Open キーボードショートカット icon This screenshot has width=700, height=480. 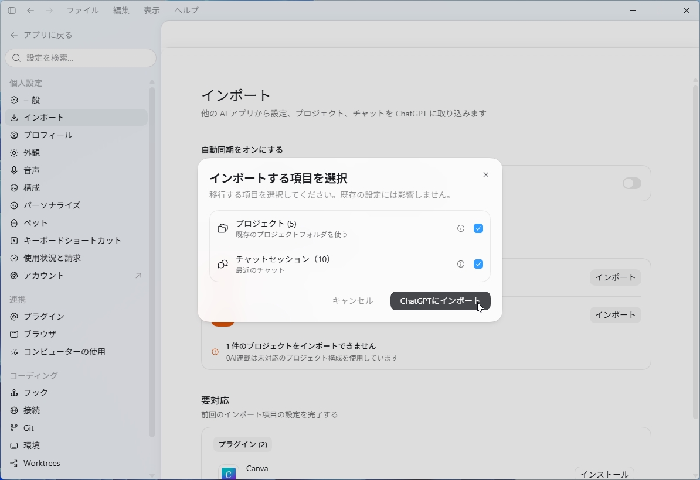coord(14,241)
